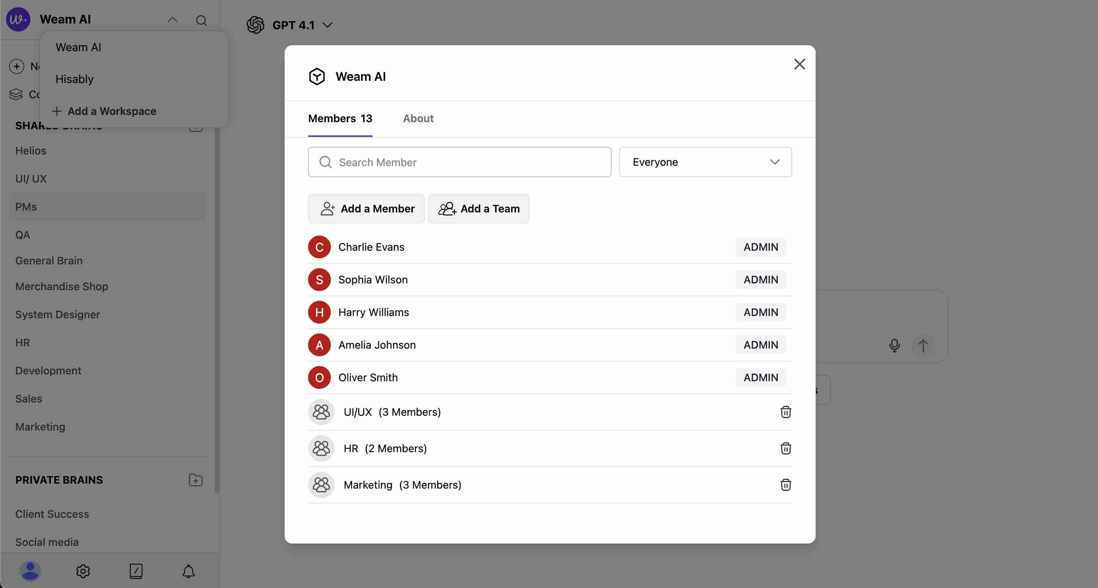Add a new private brain folder

coord(196,480)
